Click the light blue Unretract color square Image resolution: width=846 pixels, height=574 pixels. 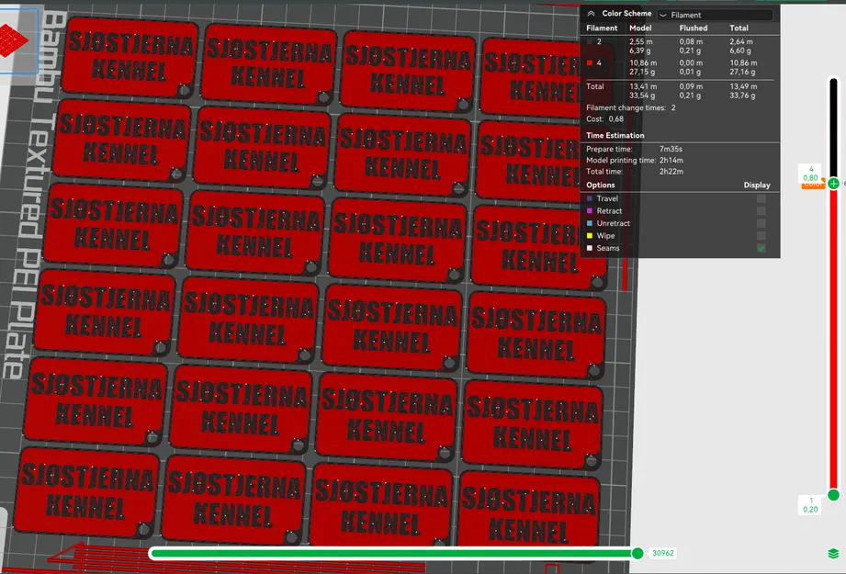click(x=590, y=223)
